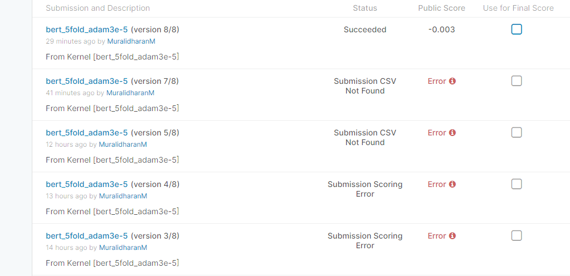The image size is (570, 276).
Task: Check Use for Final Score for version 3/8
Action: click(517, 235)
